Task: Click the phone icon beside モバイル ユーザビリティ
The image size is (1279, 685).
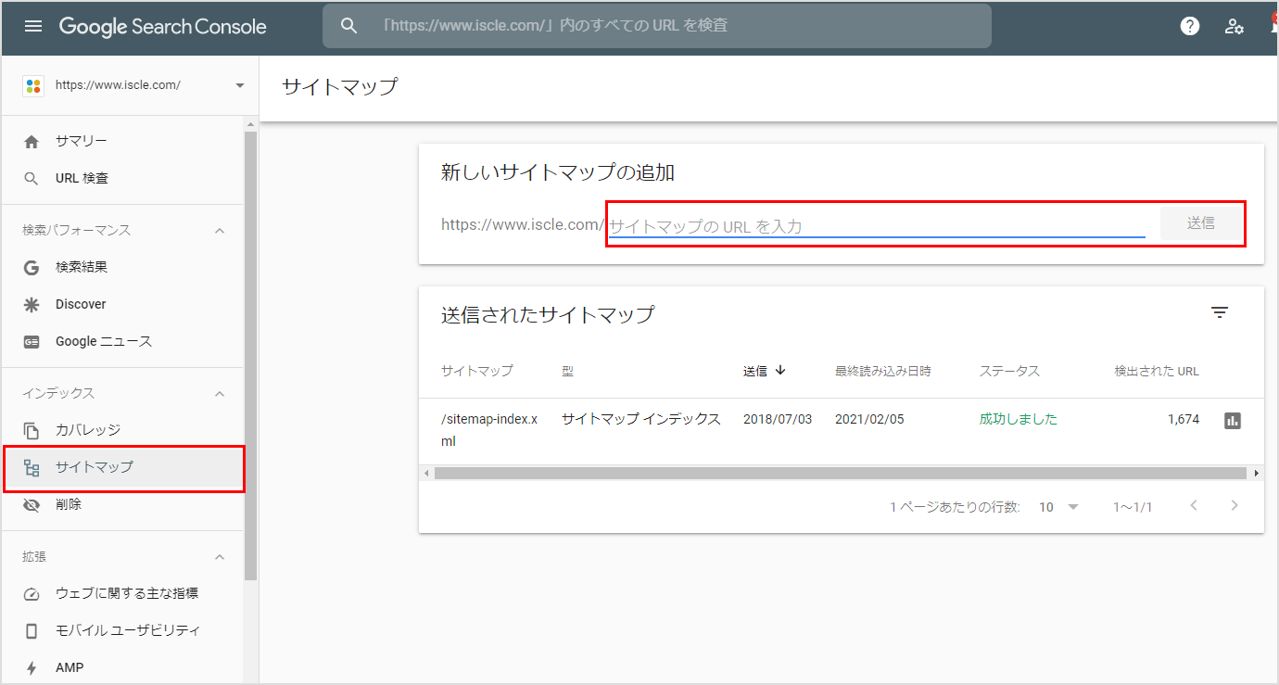Action: [x=32, y=631]
